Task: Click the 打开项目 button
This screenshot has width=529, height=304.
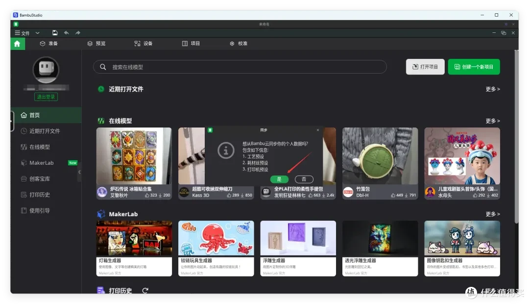Action: click(x=425, y=67)
